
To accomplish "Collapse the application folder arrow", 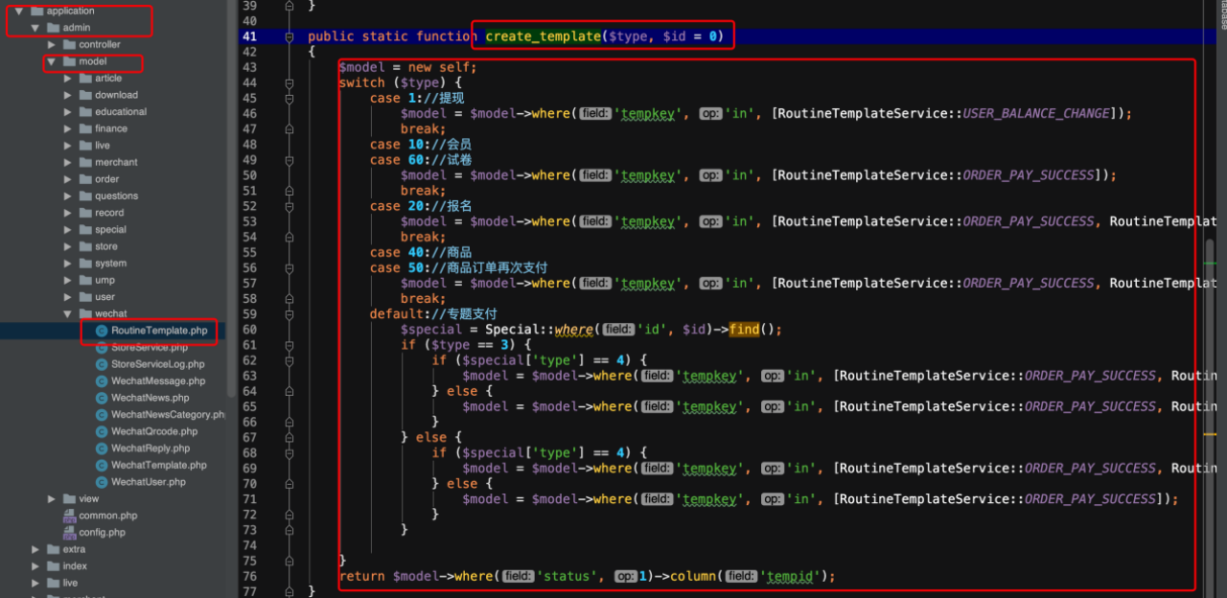I will pyautogui.click(x=19, y=11).
